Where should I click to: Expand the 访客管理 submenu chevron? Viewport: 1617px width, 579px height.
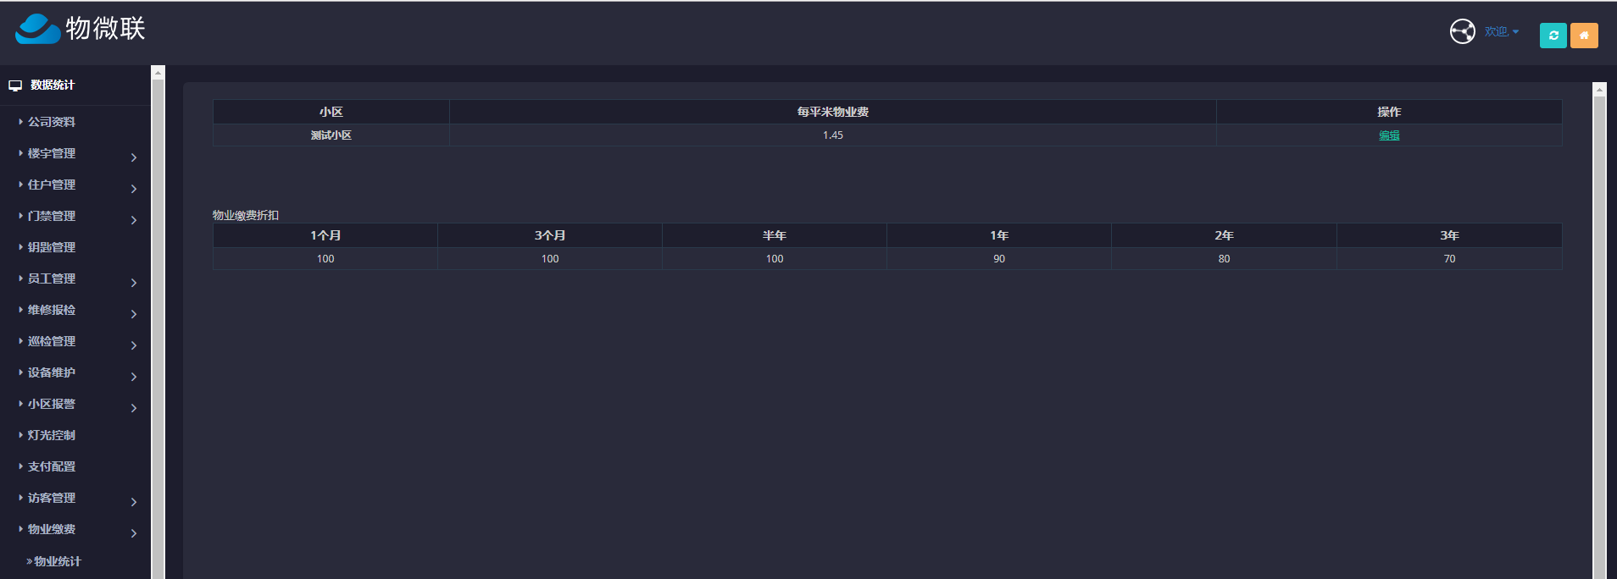(134, 502)
